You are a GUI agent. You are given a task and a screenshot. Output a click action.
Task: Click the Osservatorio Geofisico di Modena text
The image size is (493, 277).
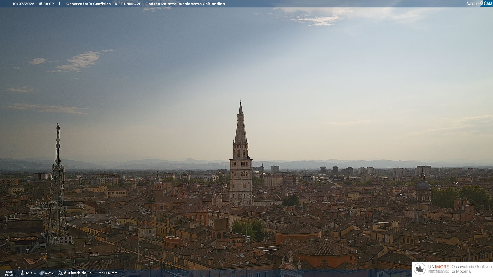[471, 269]
